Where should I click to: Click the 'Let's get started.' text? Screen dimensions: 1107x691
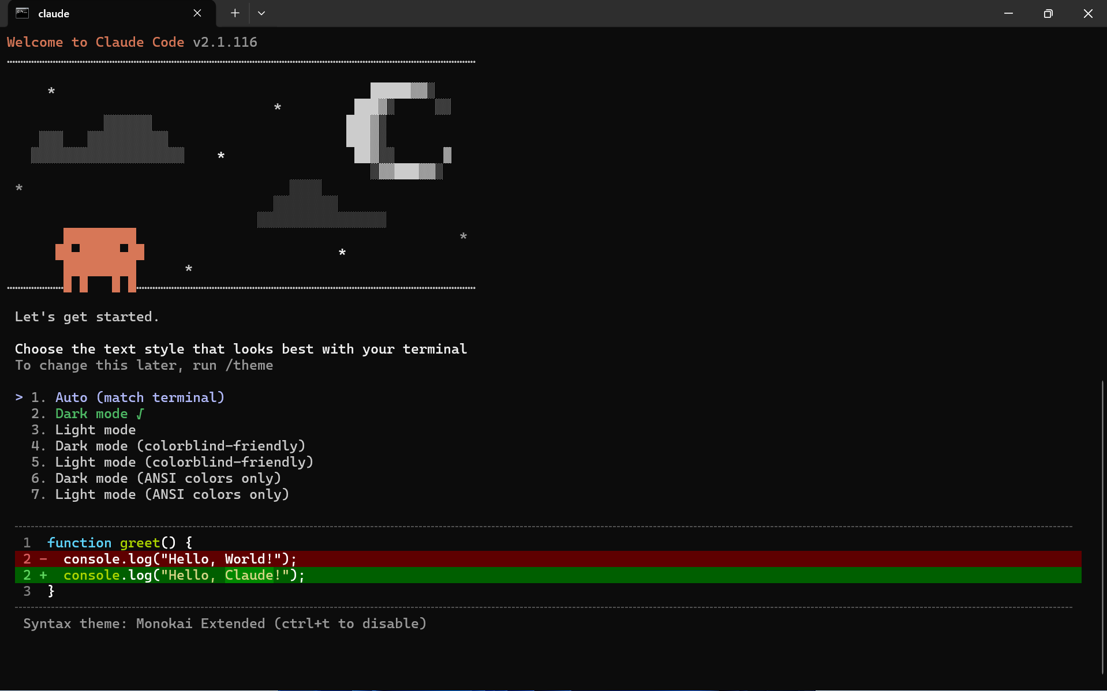point(87,317)
